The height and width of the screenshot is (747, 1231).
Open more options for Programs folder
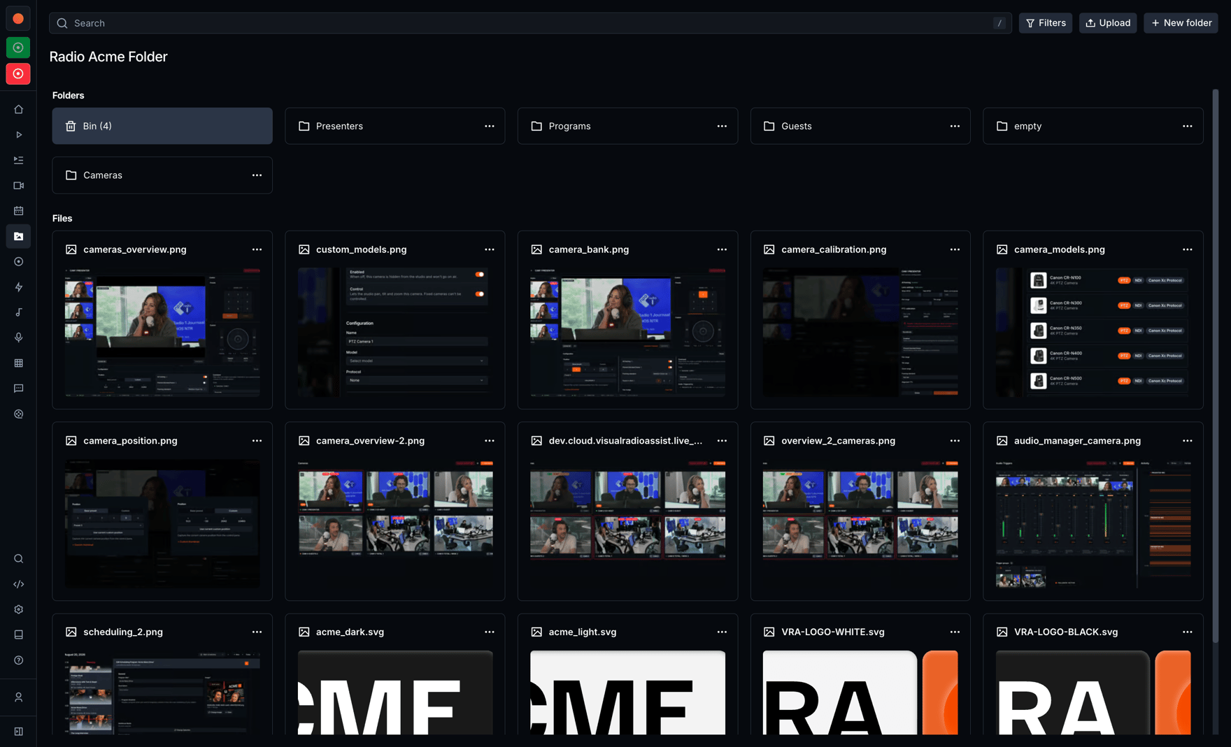tap(722, 126)
